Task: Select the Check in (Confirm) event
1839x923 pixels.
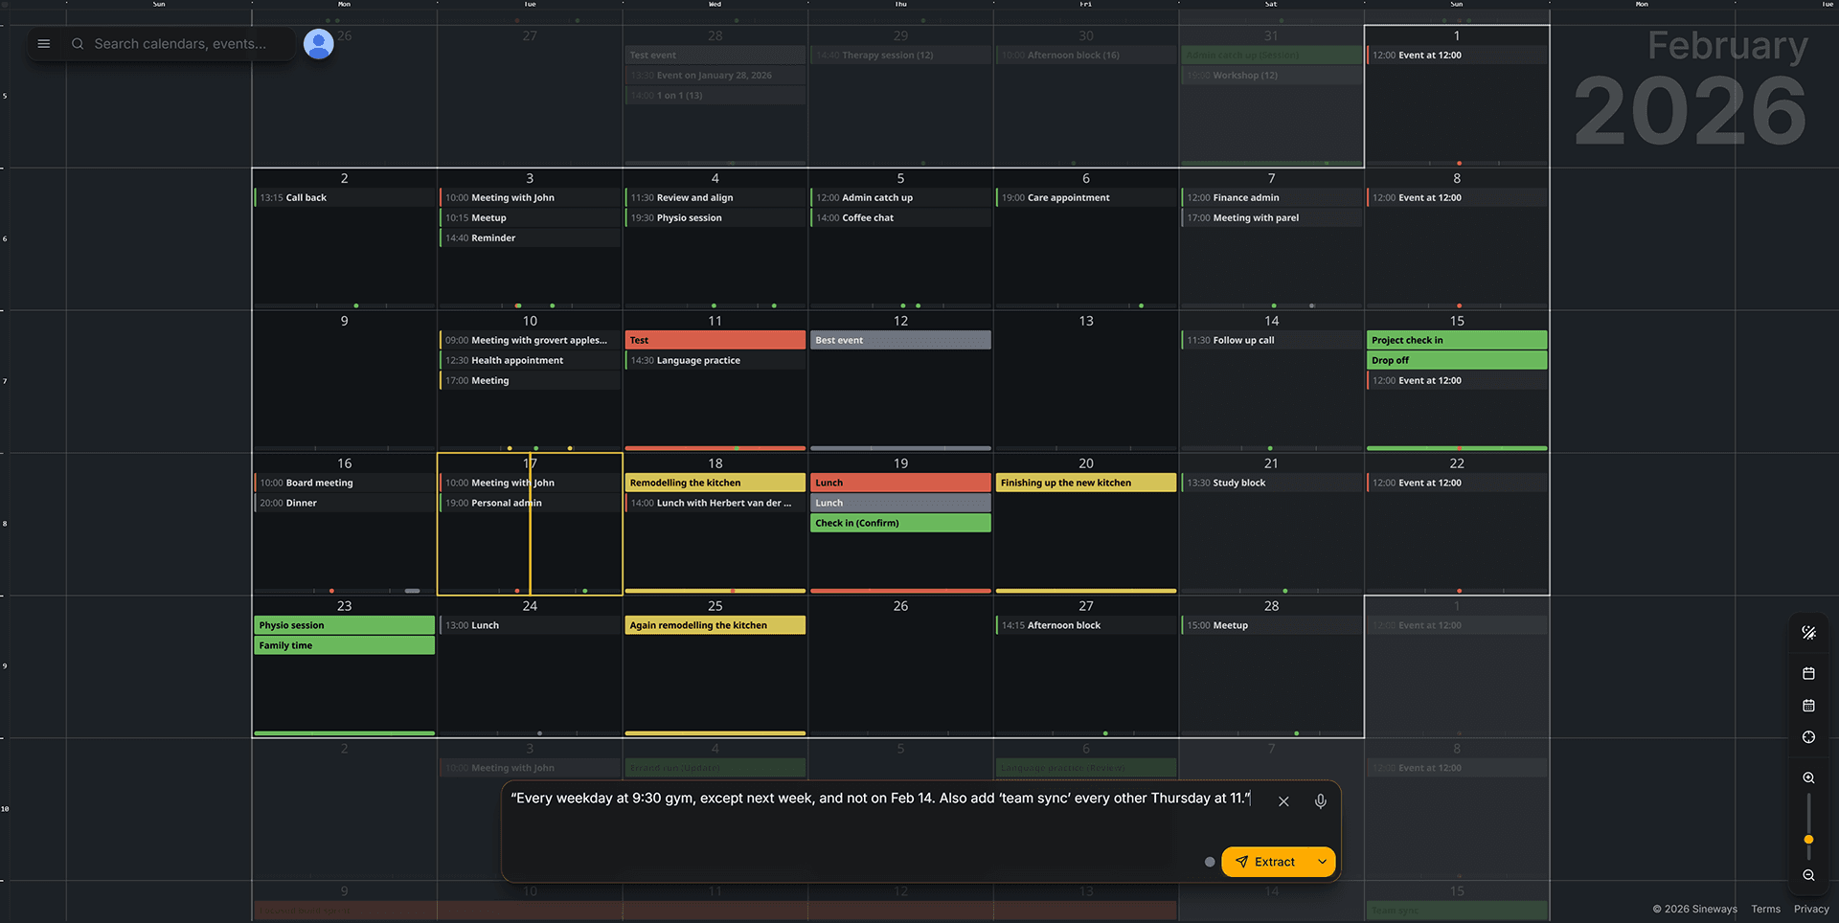Action: coord(899,523)
